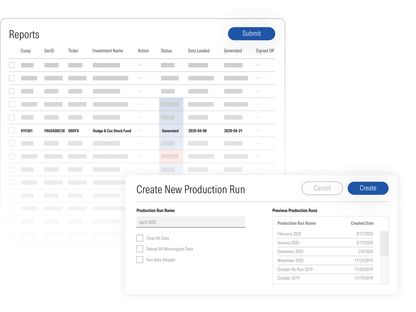Open Dodge & Cox Stock Fund name
Viewport: 416px width, 312px height.
pos(112,131)
